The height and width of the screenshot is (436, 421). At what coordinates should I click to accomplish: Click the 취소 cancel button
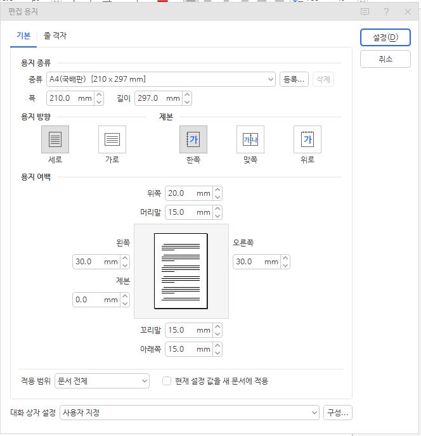click(x=385, y=59)
